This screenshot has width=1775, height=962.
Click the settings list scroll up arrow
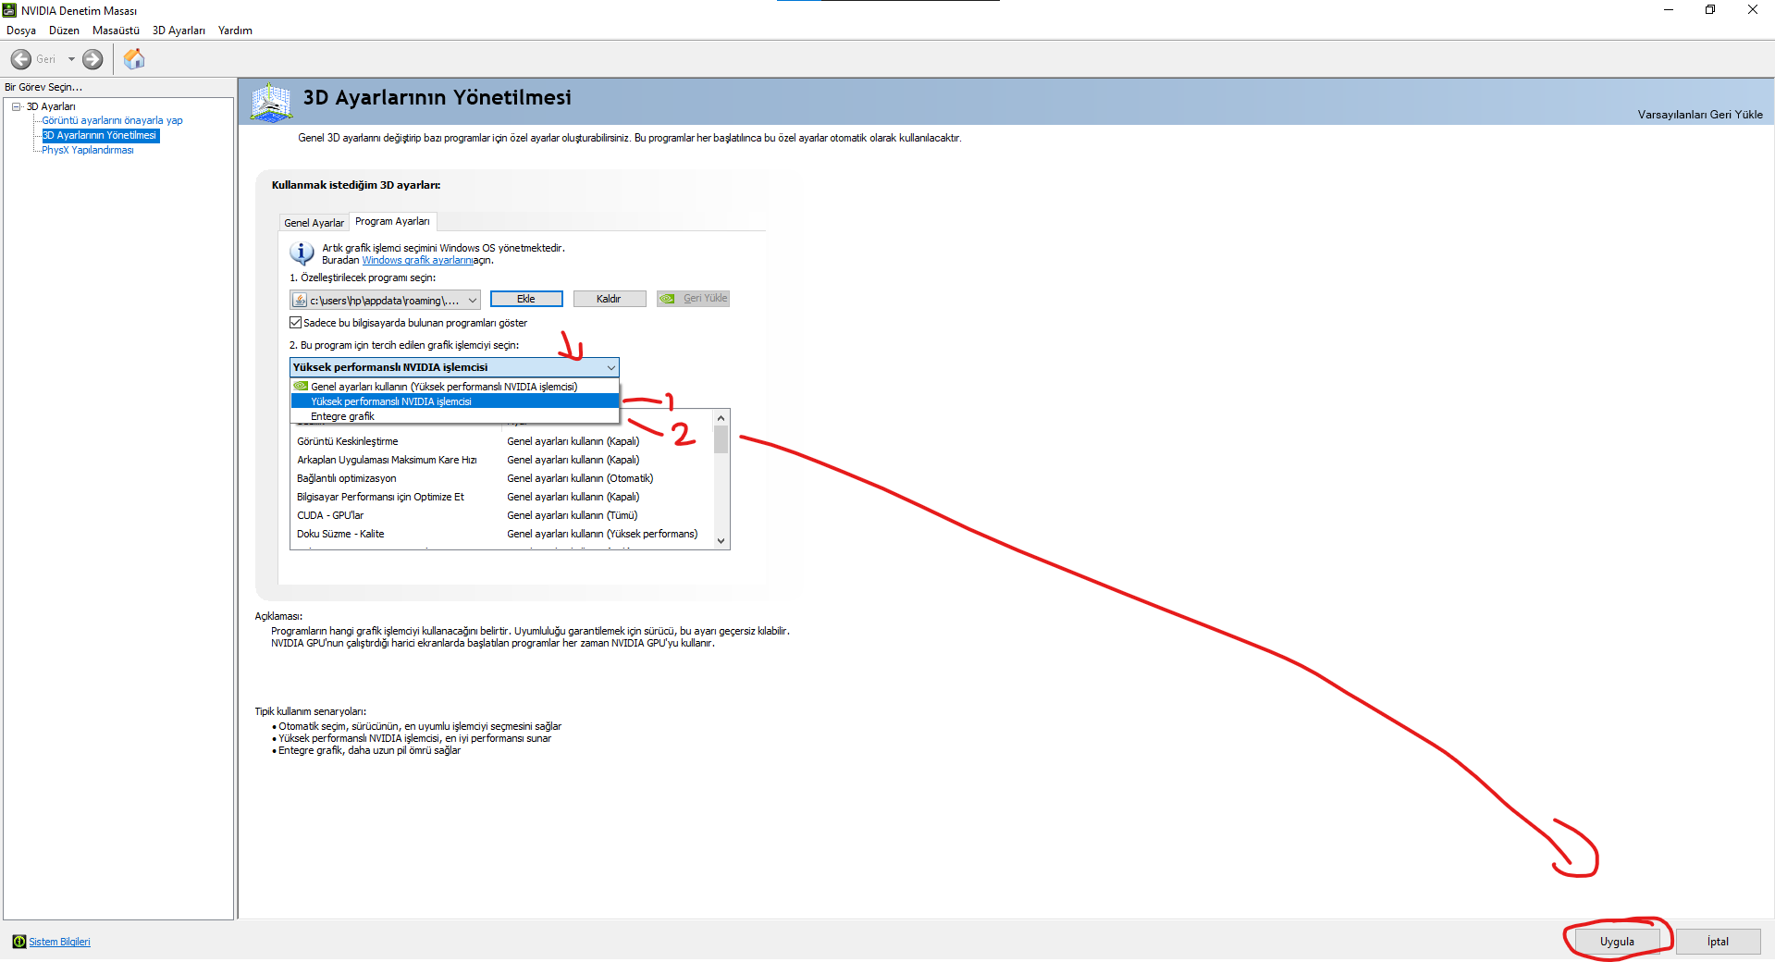point(721,418)
